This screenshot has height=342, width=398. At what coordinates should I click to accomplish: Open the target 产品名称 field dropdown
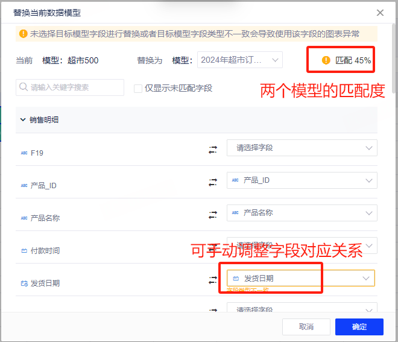302,213
